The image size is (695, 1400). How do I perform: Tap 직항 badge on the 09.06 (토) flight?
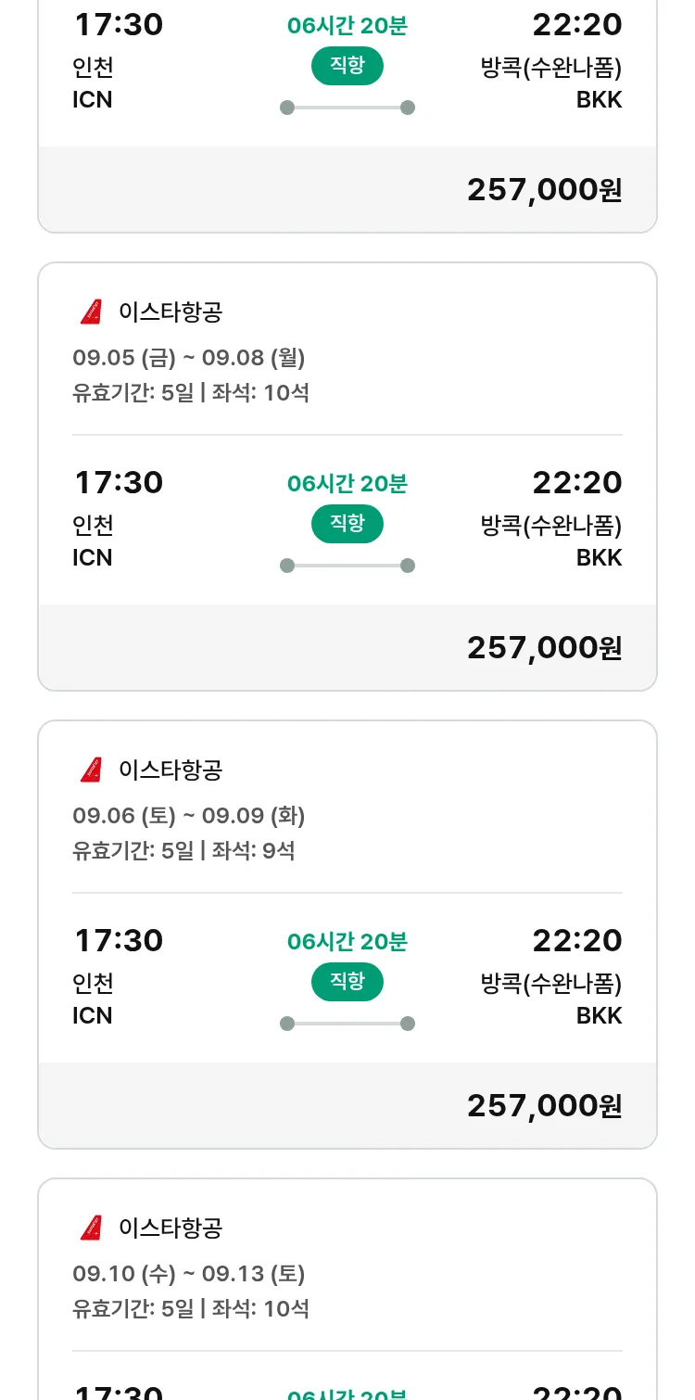pos(347,982)
